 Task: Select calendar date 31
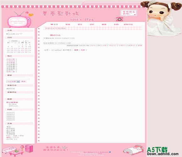[x=29, y=52]
